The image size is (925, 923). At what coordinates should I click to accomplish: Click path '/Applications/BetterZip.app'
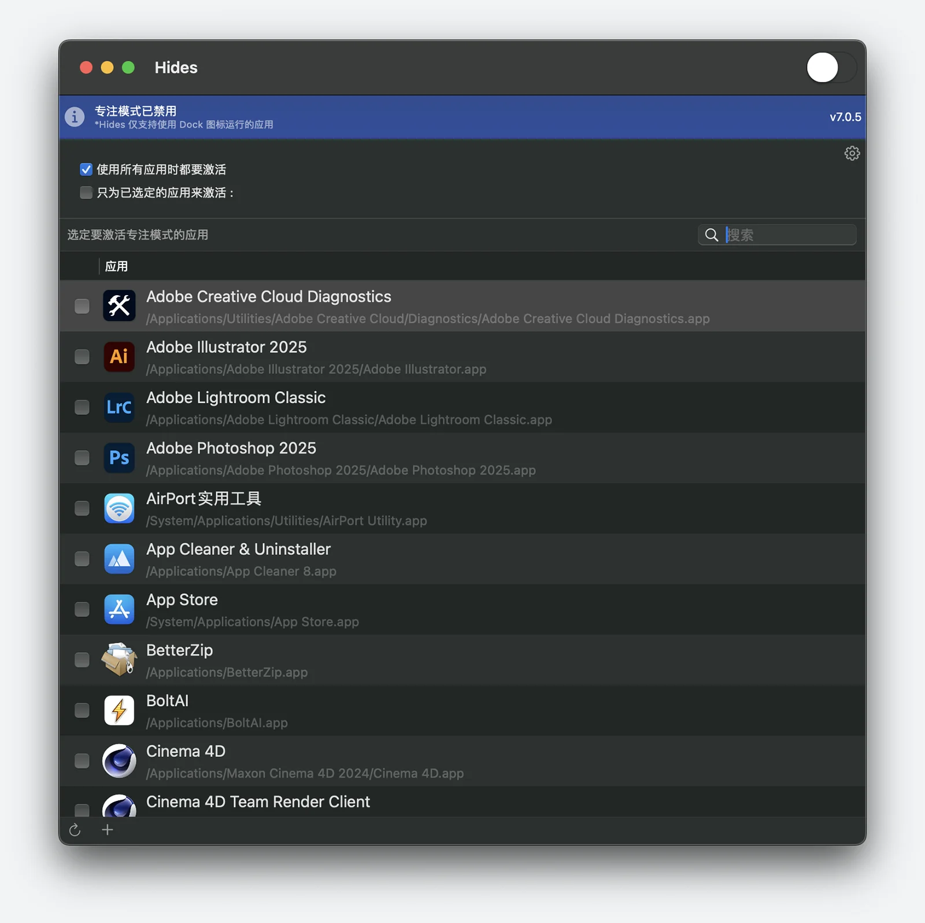coord(227,672)
